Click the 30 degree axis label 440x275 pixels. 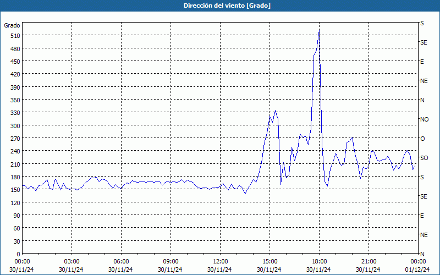pos(17,241)
